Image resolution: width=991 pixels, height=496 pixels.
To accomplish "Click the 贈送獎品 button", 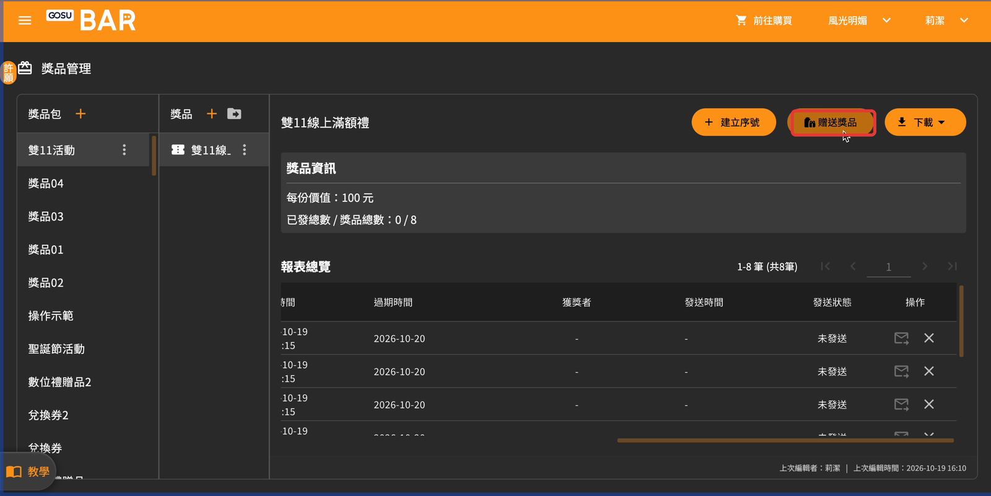I will click(x=832, y=123).
